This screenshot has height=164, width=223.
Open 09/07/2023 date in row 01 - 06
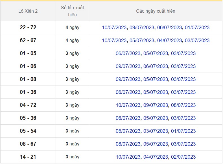pyautogui.click(x=128, y=66)
